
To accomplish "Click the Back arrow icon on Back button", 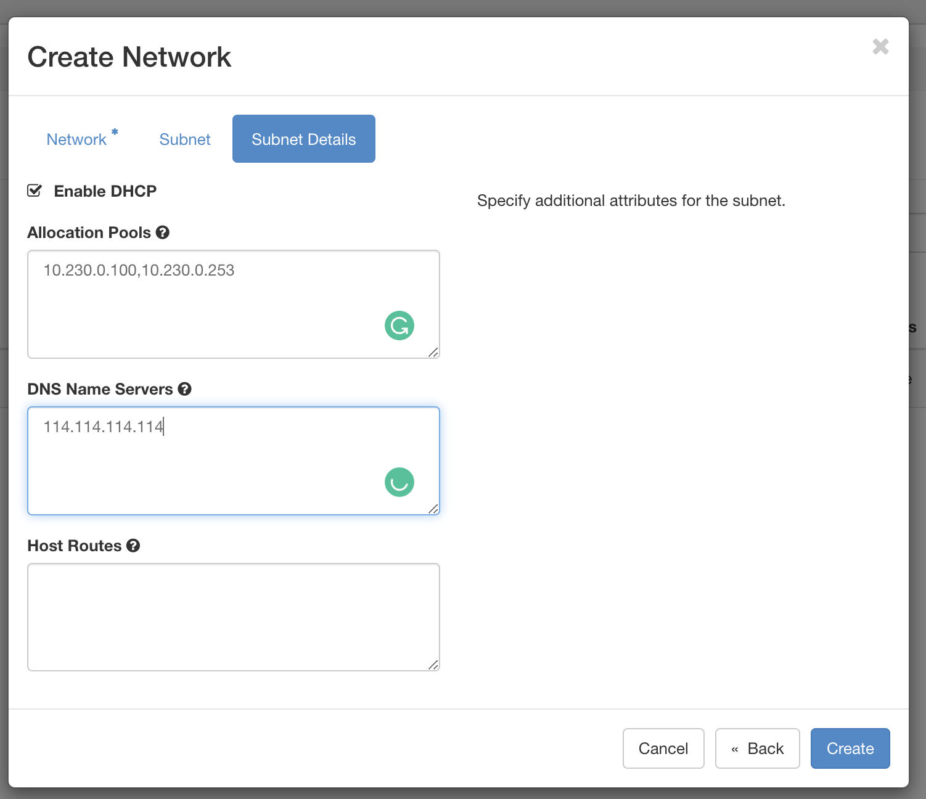I will coord(735,748).
